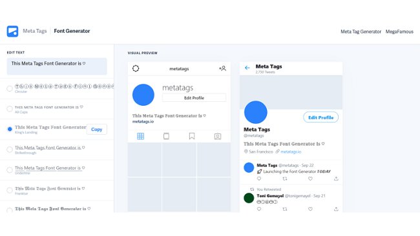
Task: Click the @metatags handle under Twitter name
Action: [x=254, y=135]
